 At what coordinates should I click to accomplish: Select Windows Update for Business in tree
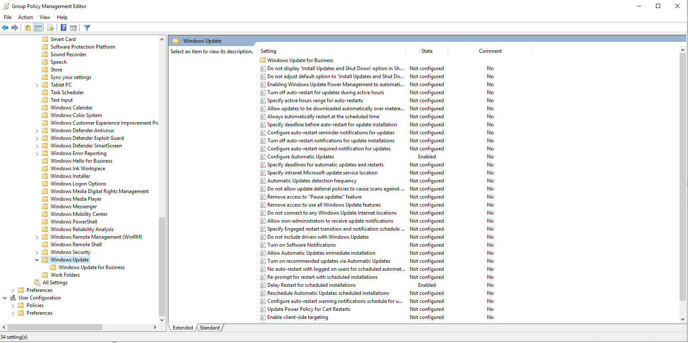pyautogui.click(x=92, y=267)
